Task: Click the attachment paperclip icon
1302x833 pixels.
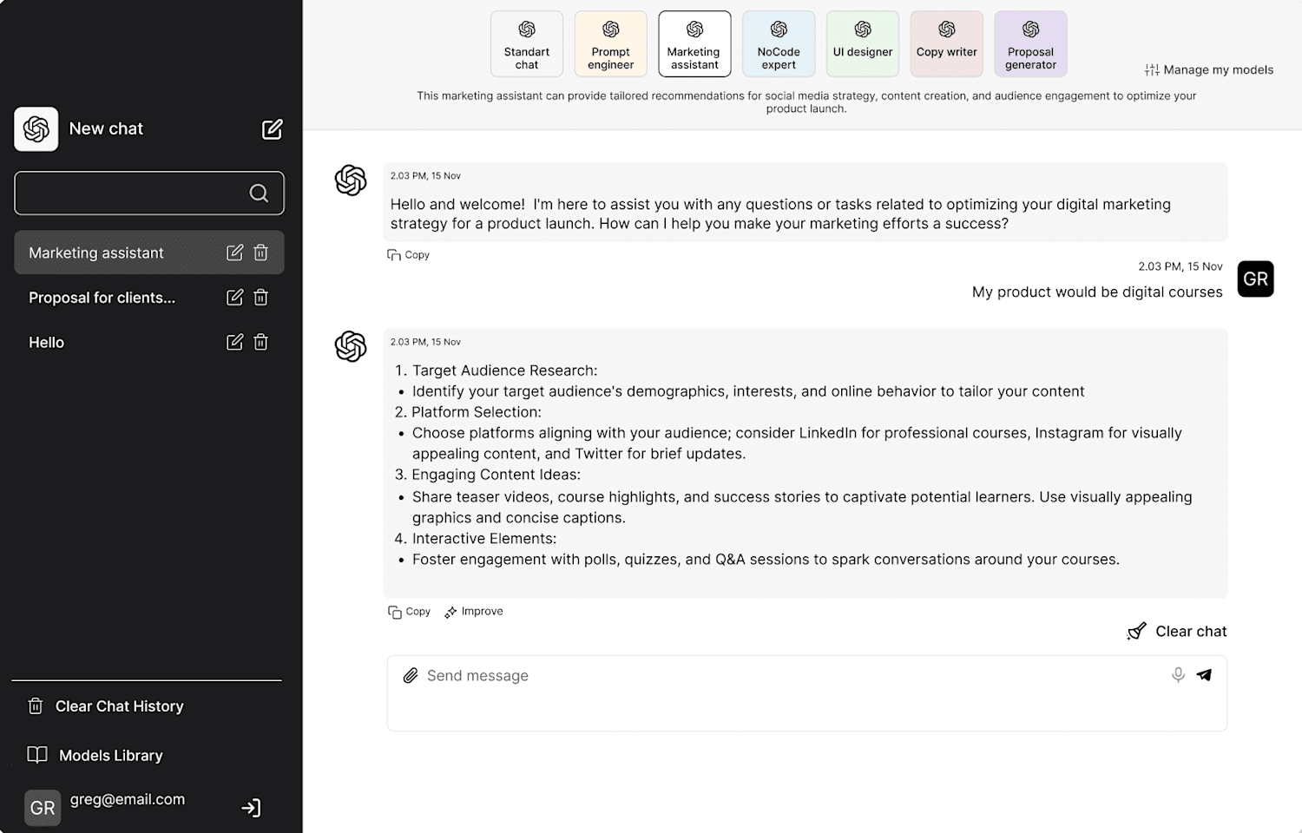Action: pyautogui.click(x=411, y=675)
